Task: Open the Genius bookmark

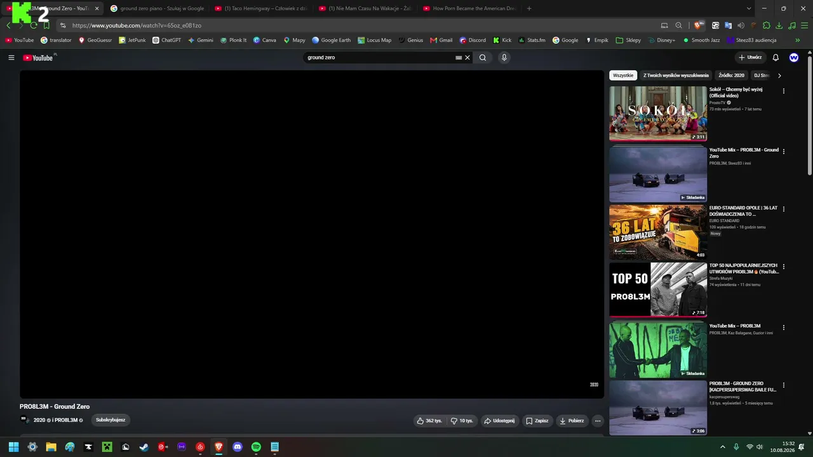Action: [410, 40]
